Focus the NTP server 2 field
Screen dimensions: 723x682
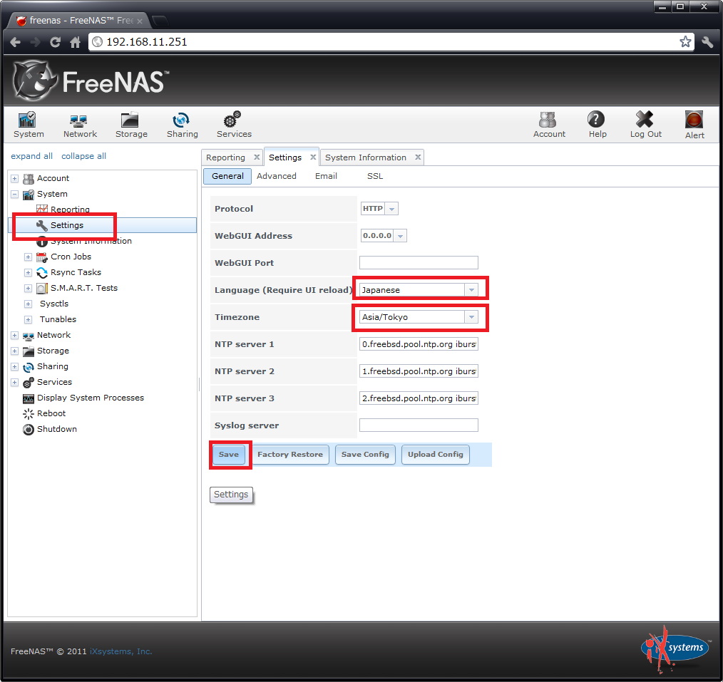(x=419, y=371)
